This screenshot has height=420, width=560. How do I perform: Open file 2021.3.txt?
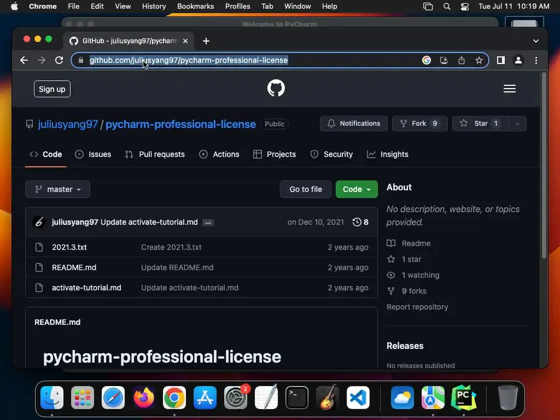click(69, 247)
